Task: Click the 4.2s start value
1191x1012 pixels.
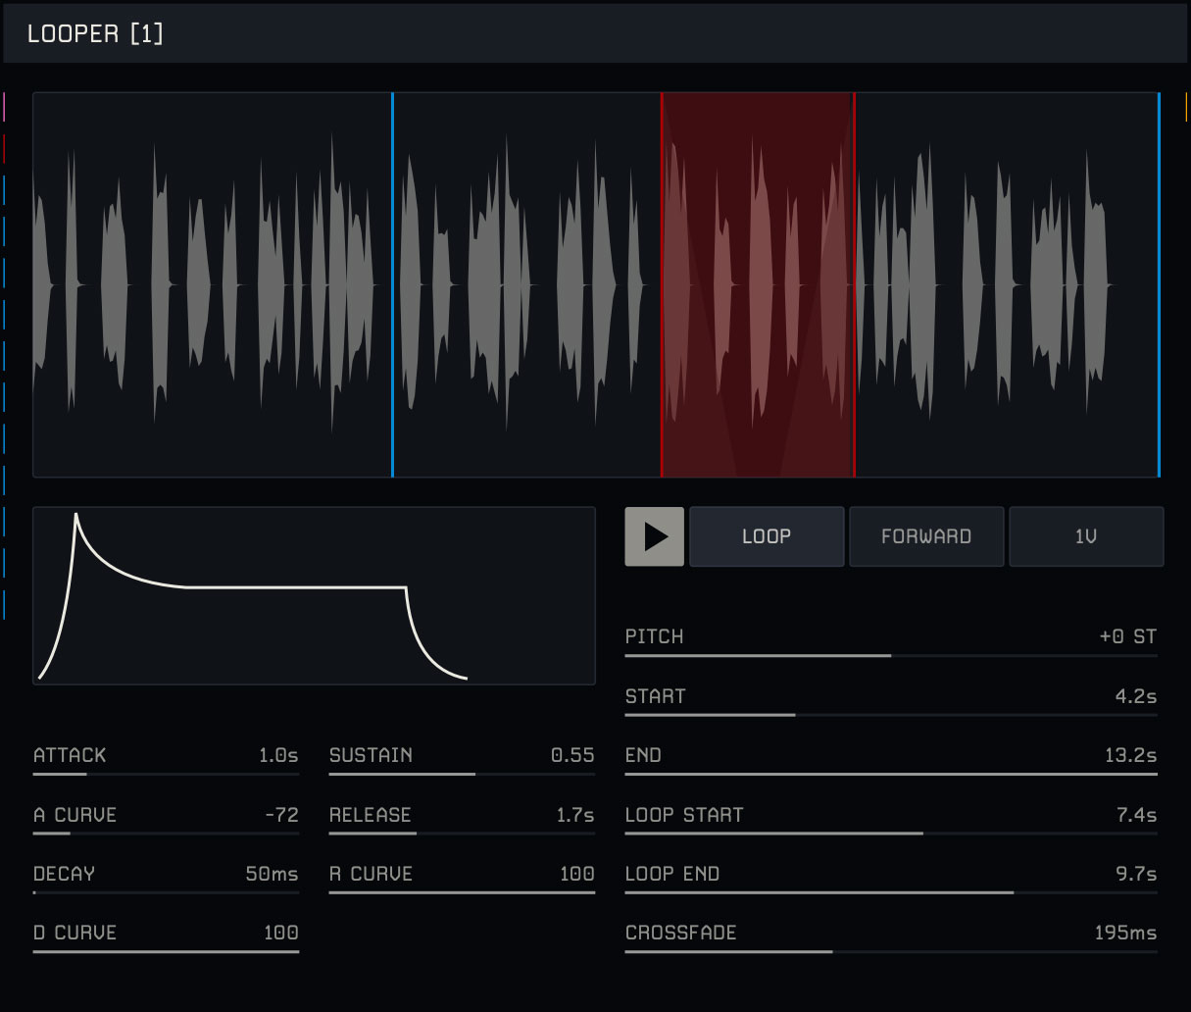Action: pos(1135,696)
